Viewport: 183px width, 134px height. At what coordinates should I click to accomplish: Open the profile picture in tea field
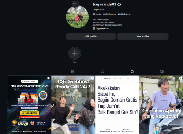77,17
